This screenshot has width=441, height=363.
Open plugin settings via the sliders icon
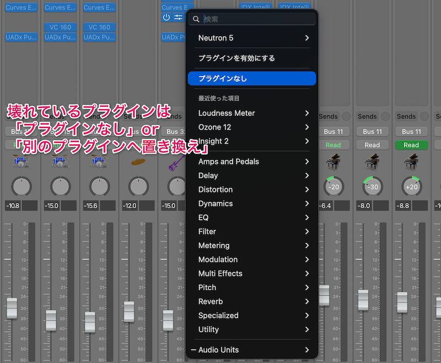click(178, 18)
